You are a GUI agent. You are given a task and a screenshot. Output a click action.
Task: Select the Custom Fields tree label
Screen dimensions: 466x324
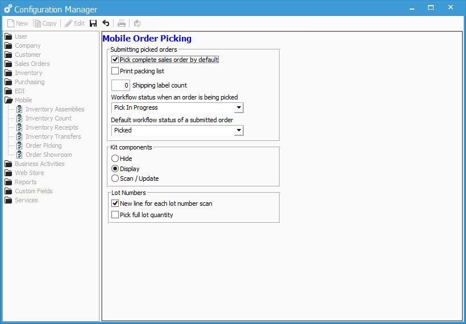pyautogui.click(x=34, y=191)
